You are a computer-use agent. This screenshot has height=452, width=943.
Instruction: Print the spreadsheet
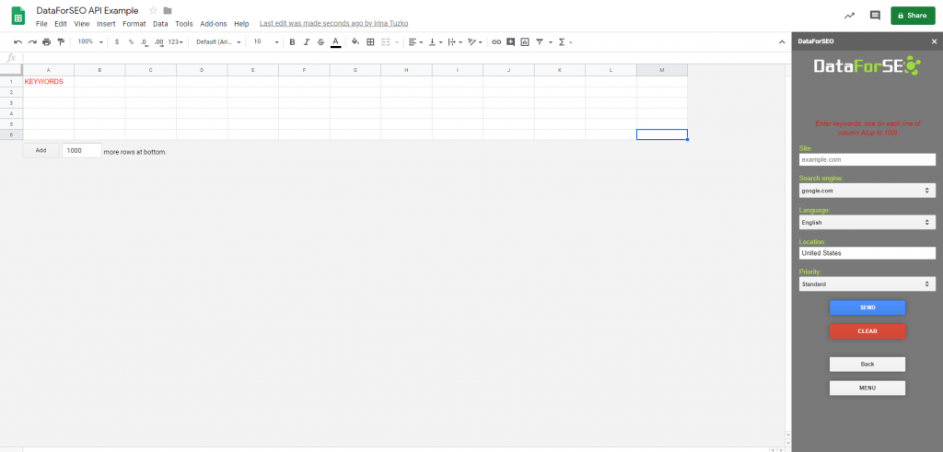click(46, 42)
